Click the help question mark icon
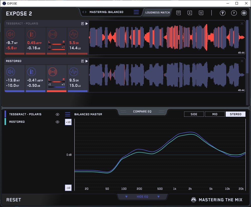 pyautogui.click(x=234, y=13)
